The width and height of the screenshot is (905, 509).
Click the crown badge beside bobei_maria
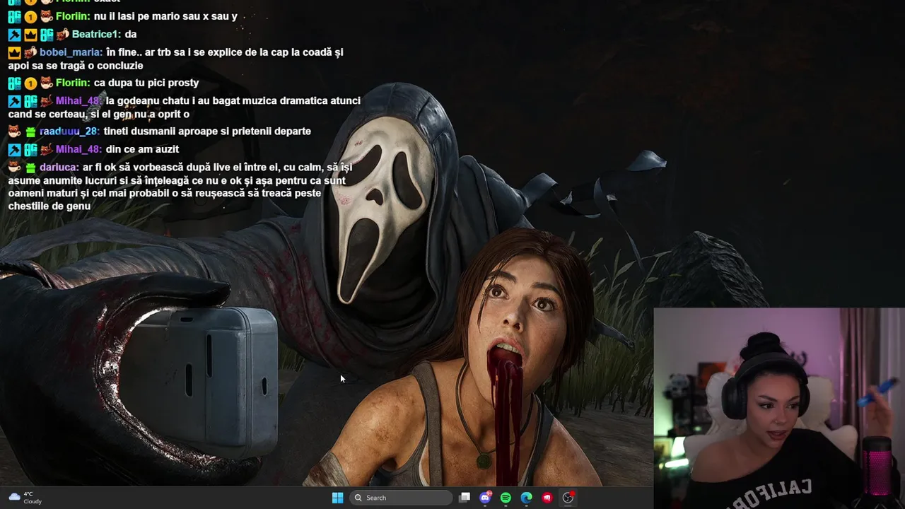point(14,52)
